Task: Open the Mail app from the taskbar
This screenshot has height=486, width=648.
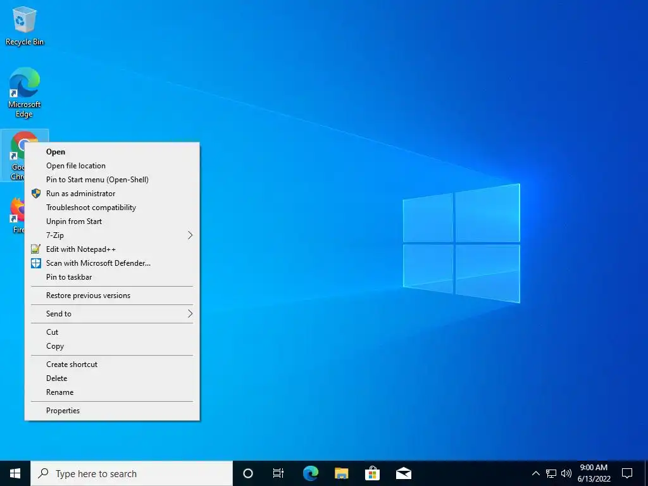Action: coord(403,473)
